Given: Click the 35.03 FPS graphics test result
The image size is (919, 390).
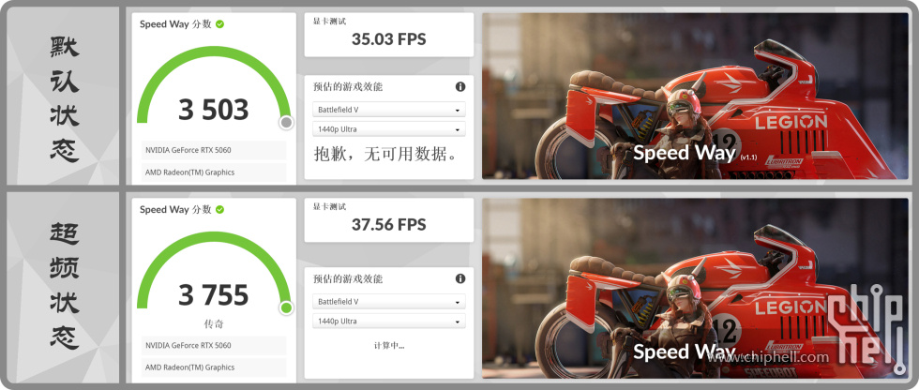Looking at the screenshot, I should point(388,39).
